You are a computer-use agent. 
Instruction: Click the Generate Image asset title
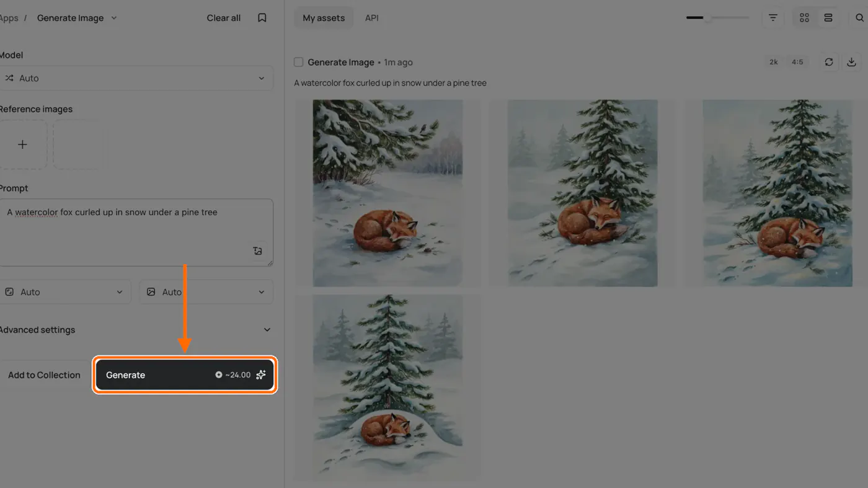[341, 62]
